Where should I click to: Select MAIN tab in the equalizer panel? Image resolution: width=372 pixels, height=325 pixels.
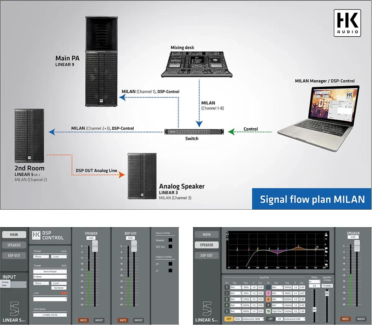[206, 235]
